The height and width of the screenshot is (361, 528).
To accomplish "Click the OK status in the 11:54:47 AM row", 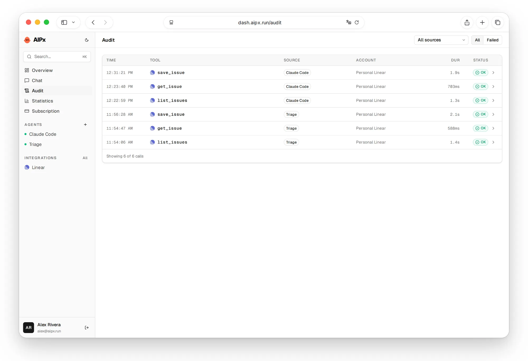I will [480, 128].
